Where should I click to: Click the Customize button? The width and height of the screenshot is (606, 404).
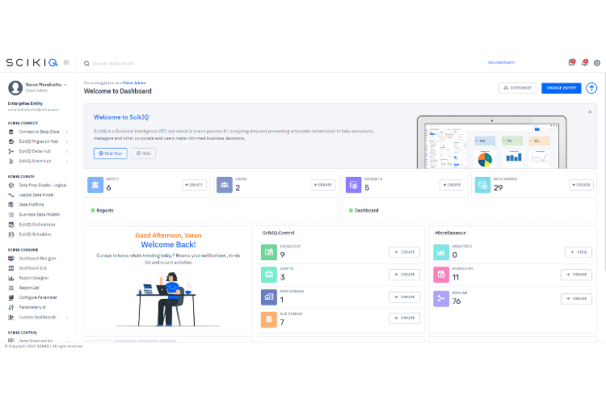click(x=517, y=88)
